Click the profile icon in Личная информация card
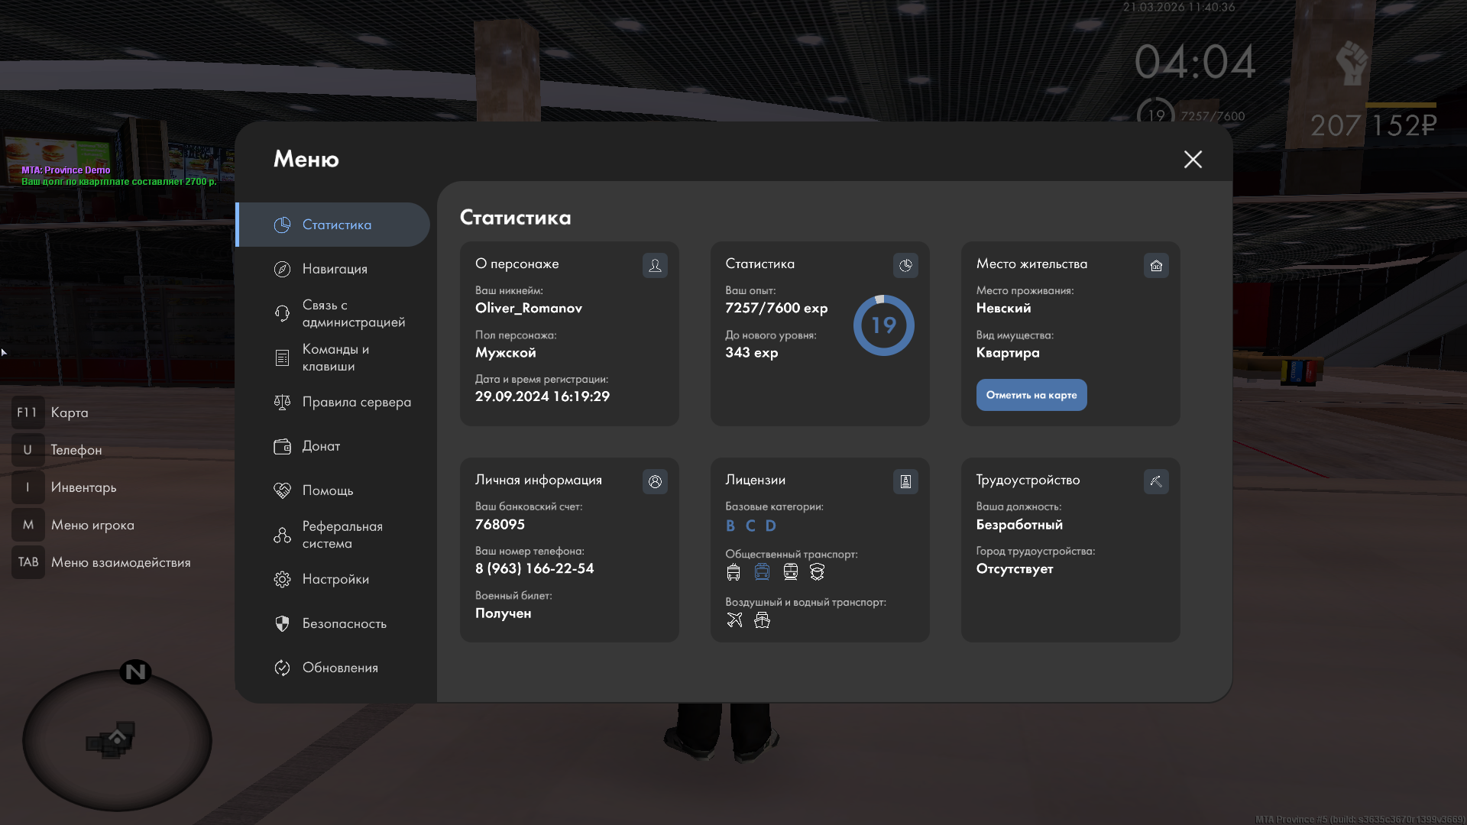This screenshot has width=1467, height=825. click(655, 481)
